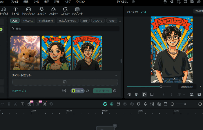Click the 生成 generate button
This screenshot has height=130, width=203.
coord(102,91)
